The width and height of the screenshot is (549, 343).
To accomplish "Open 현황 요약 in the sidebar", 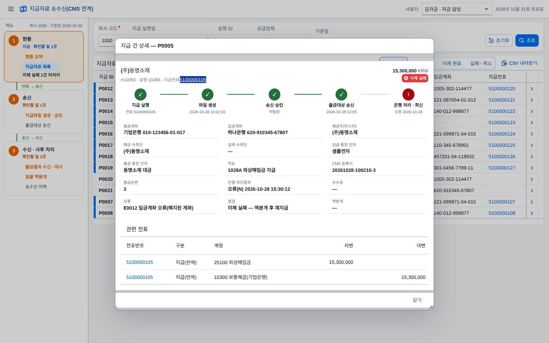I will point(34,56).
